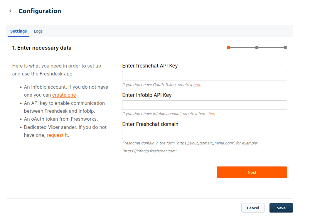Follow the 'request it' Viber sender link
The width and height of the screenshot is (310, 224).
click(57, 135)
